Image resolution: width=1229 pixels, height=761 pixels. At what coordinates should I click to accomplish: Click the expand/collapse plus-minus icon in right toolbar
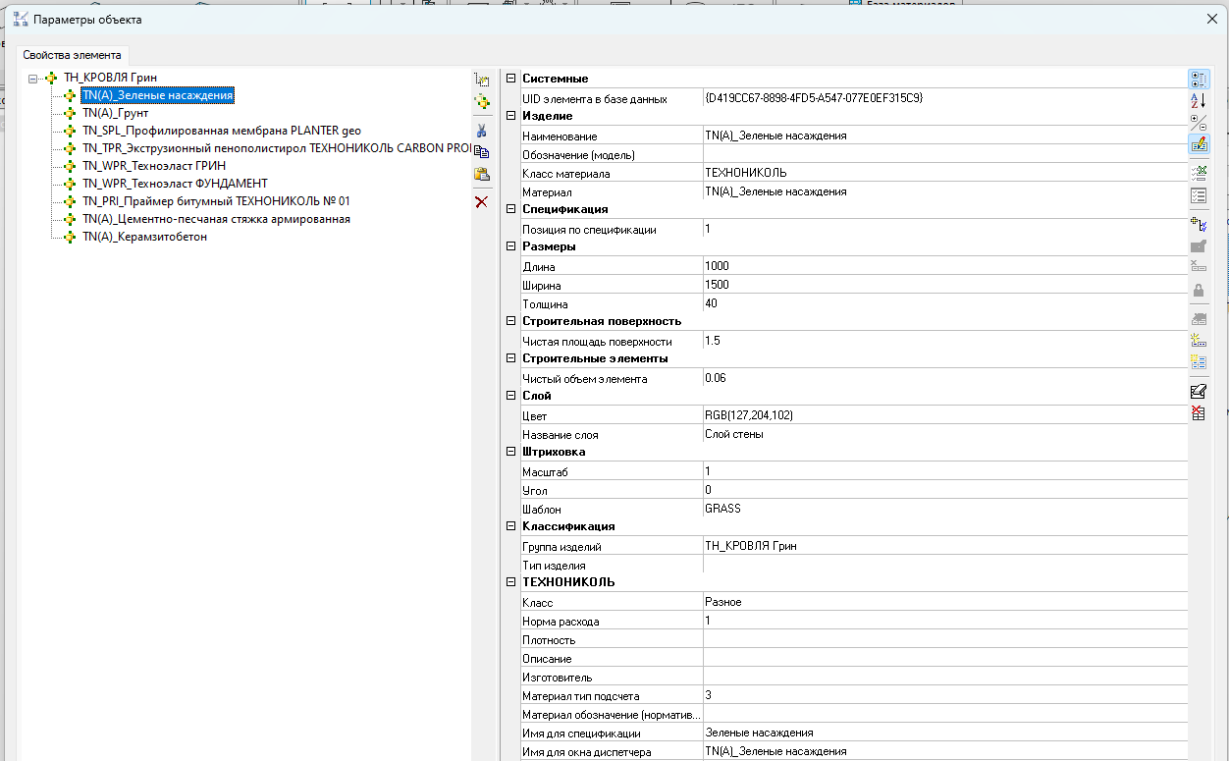(1198, 122)
